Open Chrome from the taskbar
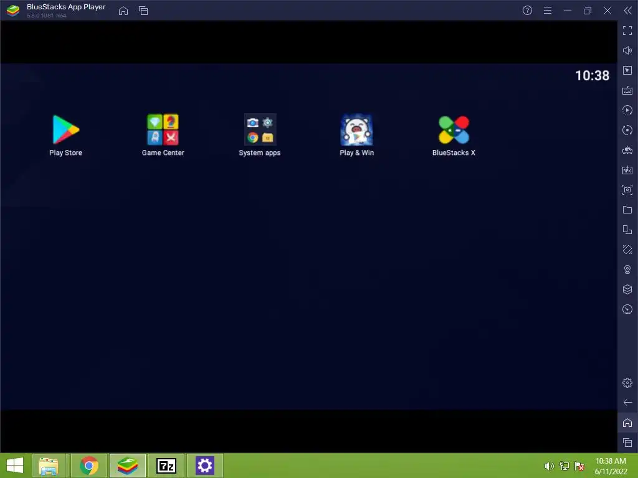Screen dimensions: 638x478 [89, 466]
